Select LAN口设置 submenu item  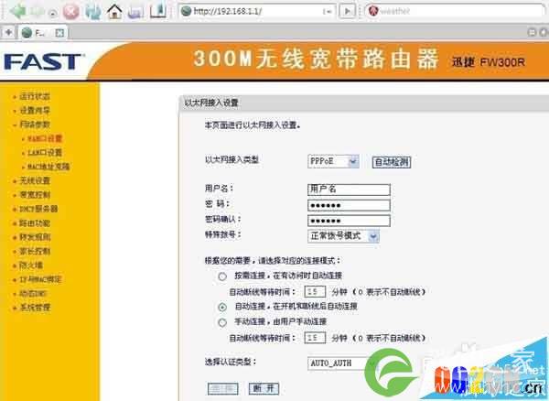point(45,152)
